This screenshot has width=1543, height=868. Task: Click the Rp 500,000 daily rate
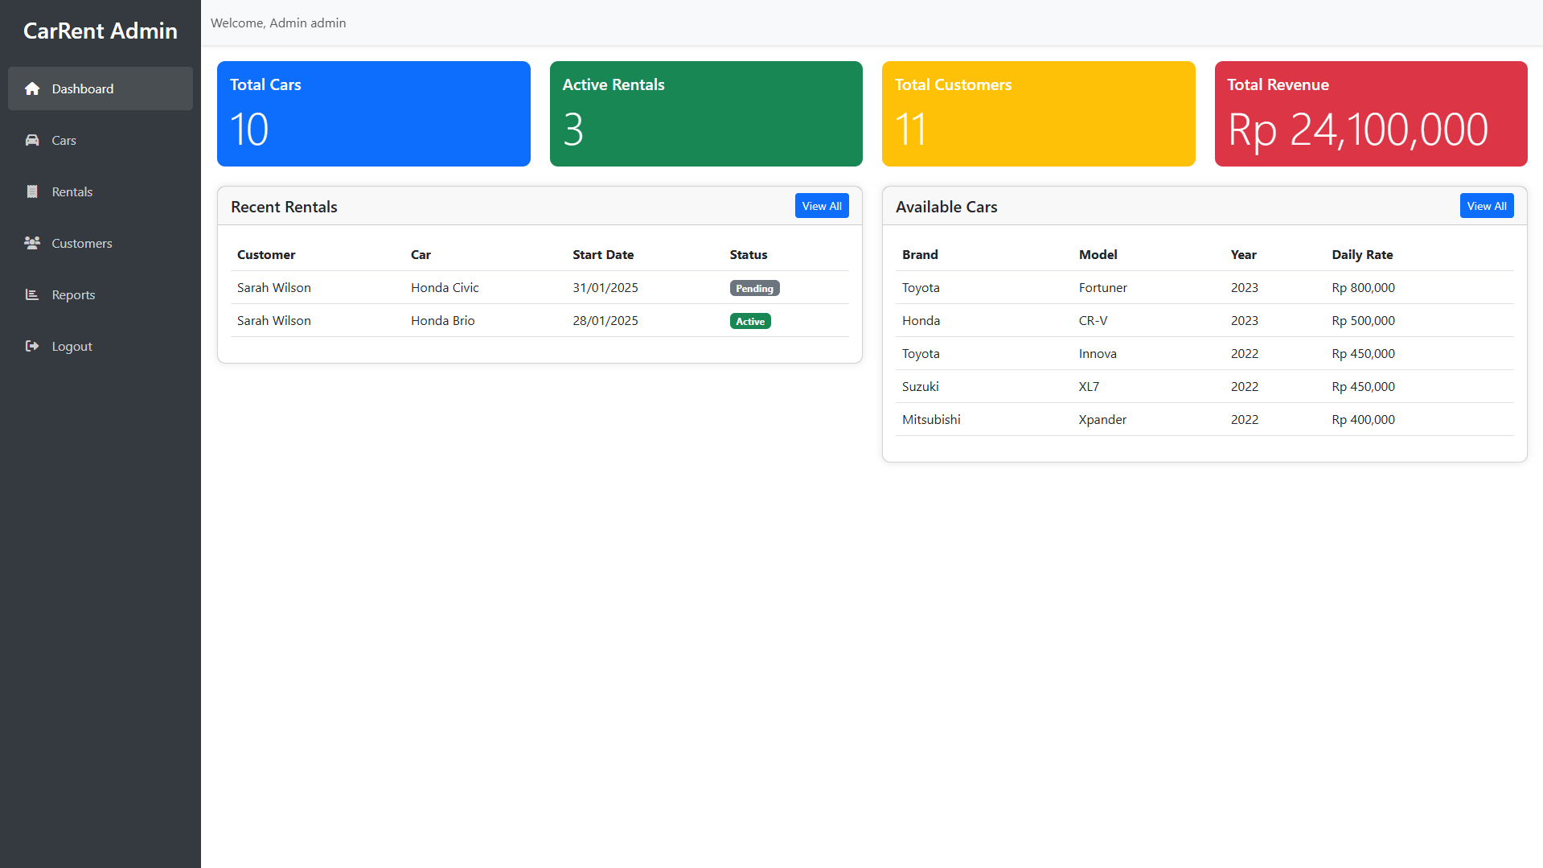tap(1363, 320)
